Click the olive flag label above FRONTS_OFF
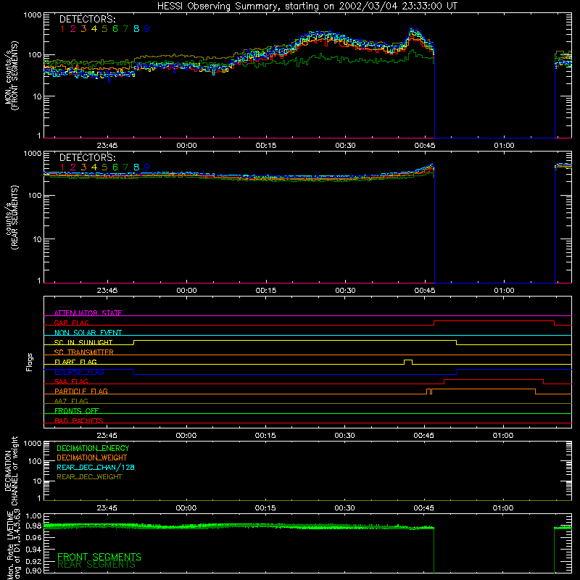Image resolution: width=580 pixels, height=580 pixels. [x=71, y=401]
